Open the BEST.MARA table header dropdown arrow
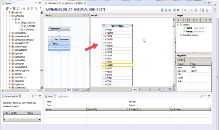This screenshot has width=219, height=130. (x=131, y=26)
